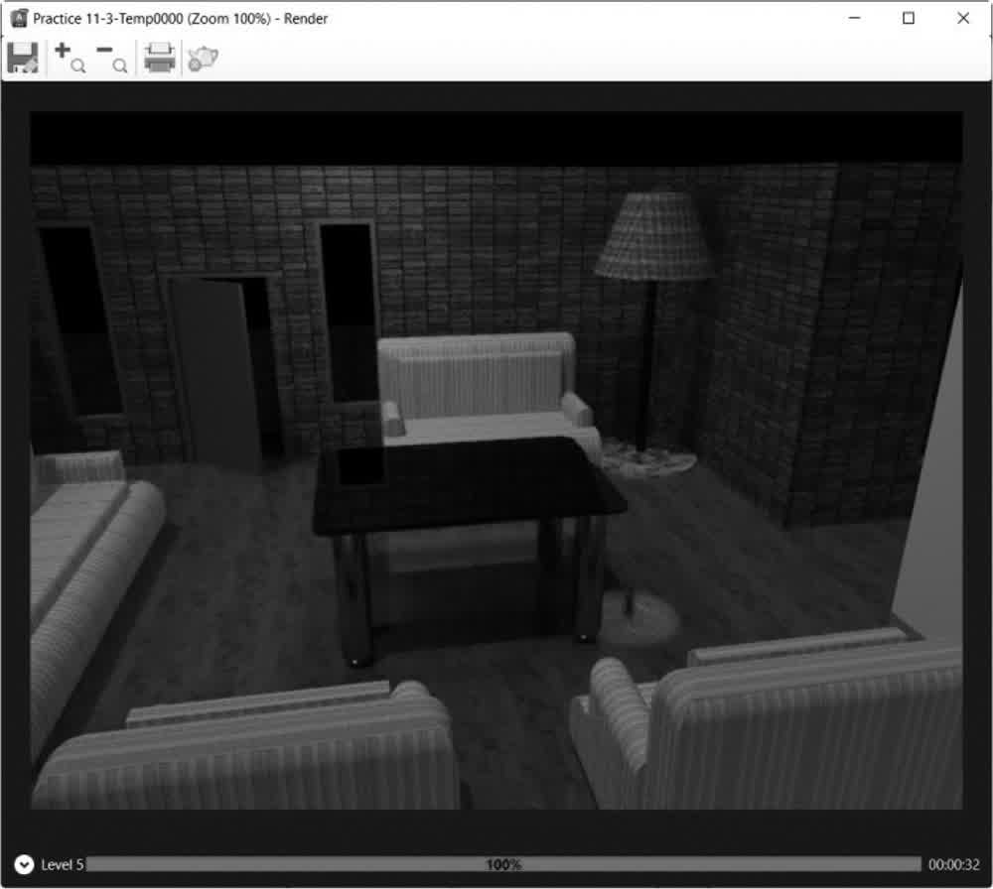Click the AutoCAD app icon in title bar
The image size is (993, 889).
point(19,18)
